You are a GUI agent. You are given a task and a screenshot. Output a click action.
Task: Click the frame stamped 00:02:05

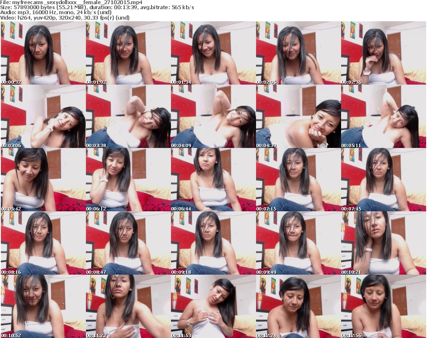pos(298,53)
